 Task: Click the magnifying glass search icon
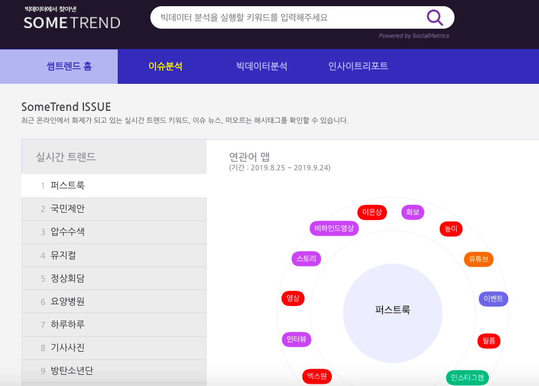(x=434, y=17)
